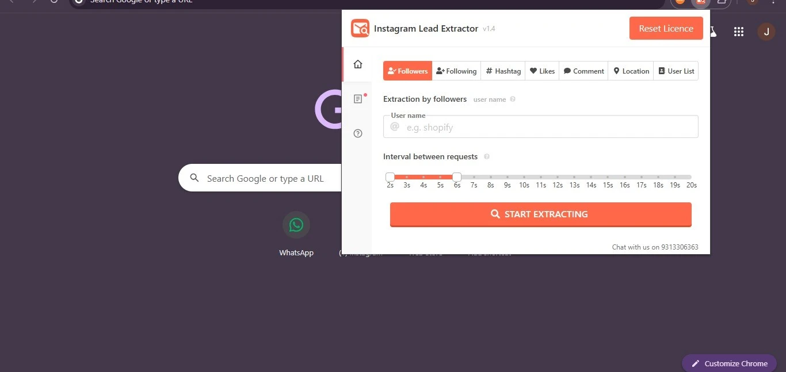
Task: Click the interval slider handle at 6s
Action: (x=457, y=177)
